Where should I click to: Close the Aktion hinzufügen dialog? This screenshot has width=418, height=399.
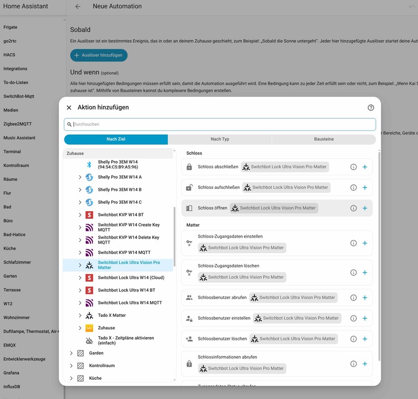click(x=69, y=108)
